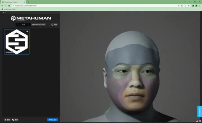
Task: Switch to the dark tab left of the MetaHuman tab
Action: (23, 25)
